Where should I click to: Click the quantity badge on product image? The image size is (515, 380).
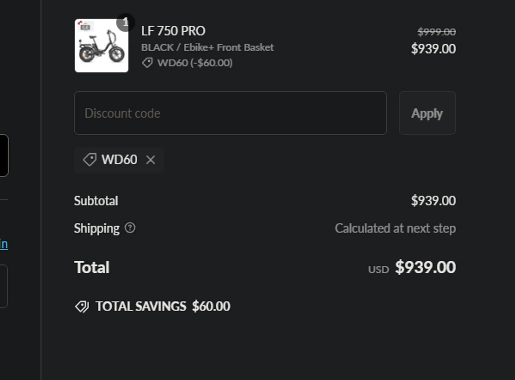point(125,22)
